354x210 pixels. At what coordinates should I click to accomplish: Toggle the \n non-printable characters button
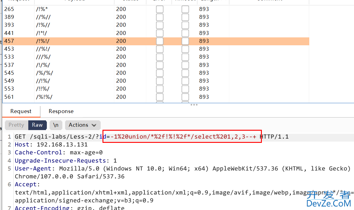[56, 125]
